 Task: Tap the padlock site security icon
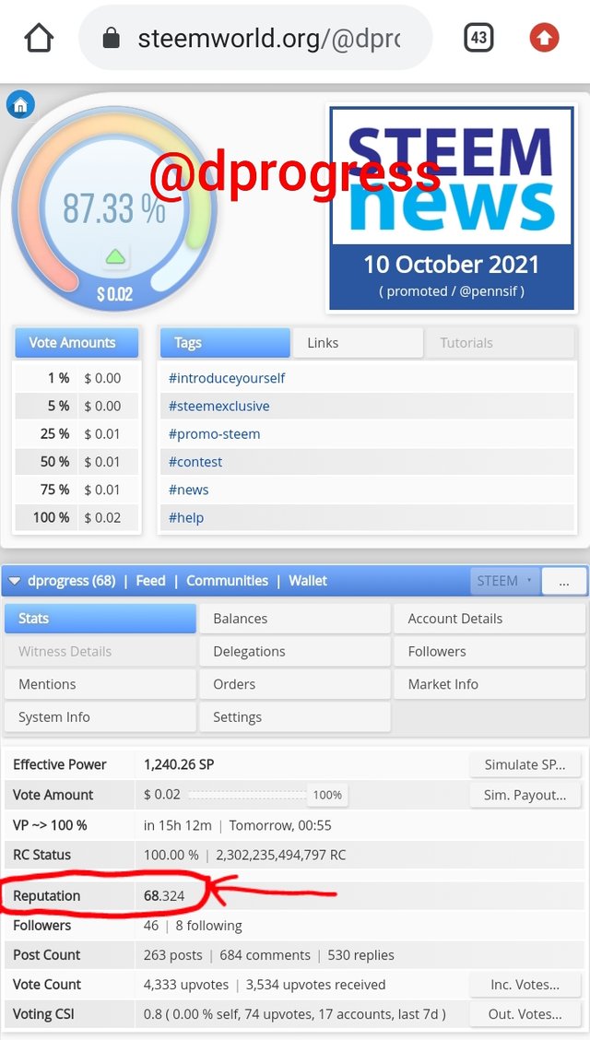click(112, 39)
